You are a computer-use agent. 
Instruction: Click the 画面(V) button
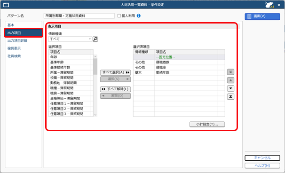click(x=262, y=16)
